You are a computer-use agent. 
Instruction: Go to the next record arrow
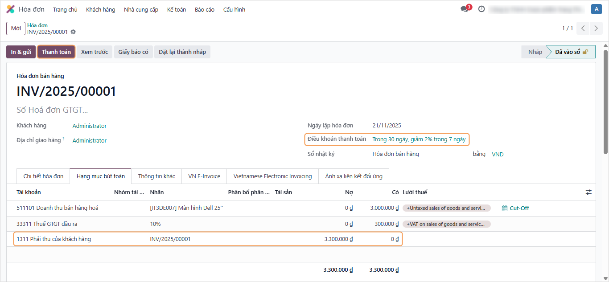pos(596,29)
